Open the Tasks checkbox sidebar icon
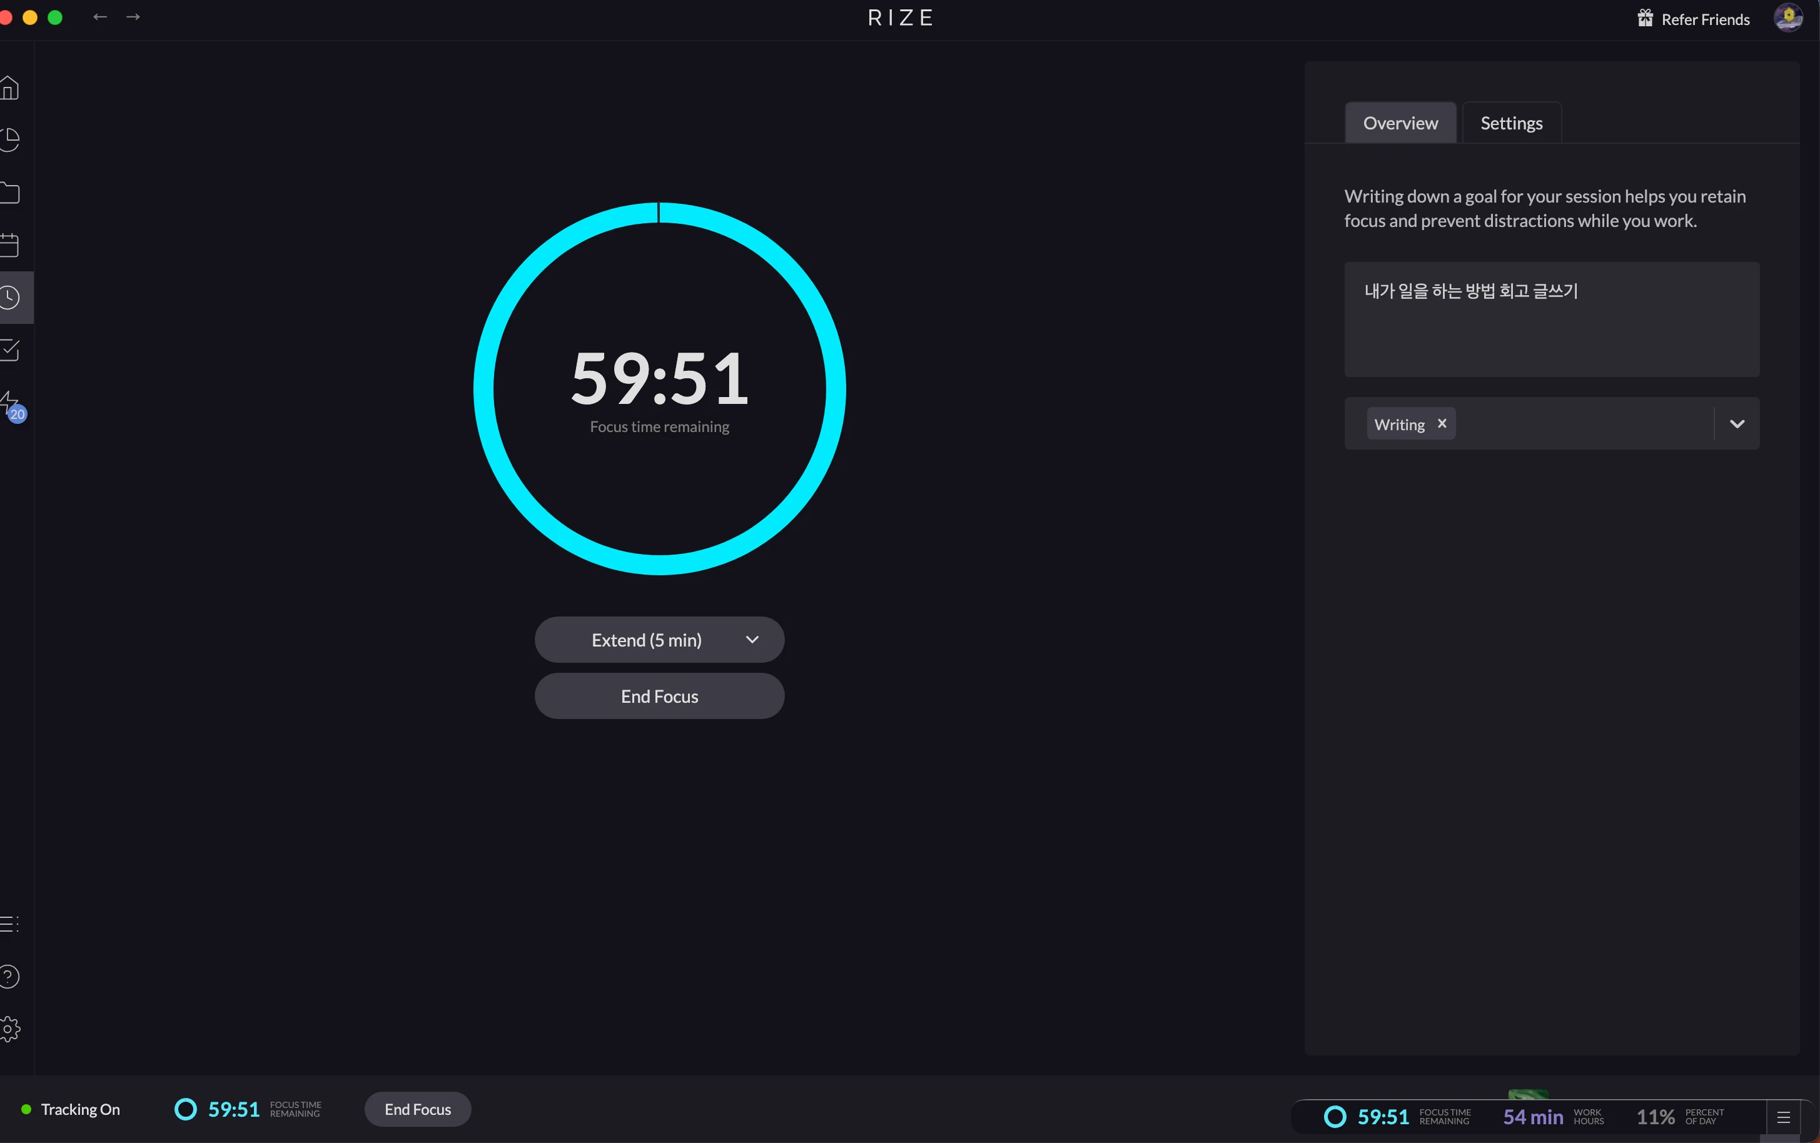 (10, 350)
